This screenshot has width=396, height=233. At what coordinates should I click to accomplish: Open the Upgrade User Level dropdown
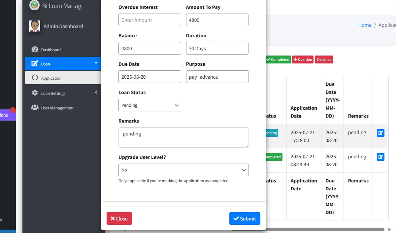point(183,170)
